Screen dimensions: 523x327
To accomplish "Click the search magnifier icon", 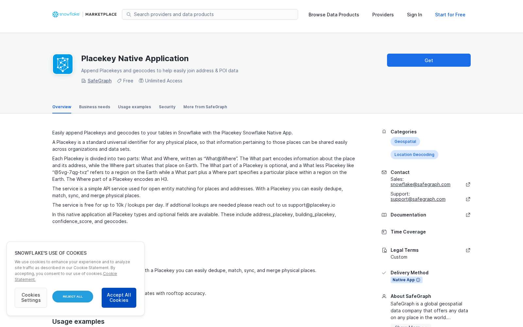I will 129,14.
